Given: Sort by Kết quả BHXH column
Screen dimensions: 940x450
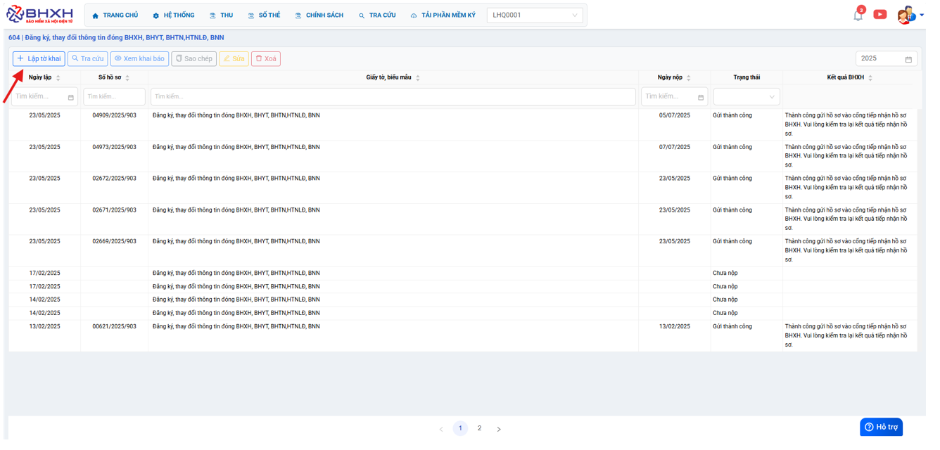Looking at the screenshot, I should (870, 78).
